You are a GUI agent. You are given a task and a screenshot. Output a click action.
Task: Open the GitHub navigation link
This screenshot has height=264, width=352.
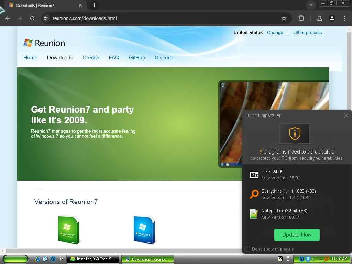(x=137, y=58)
